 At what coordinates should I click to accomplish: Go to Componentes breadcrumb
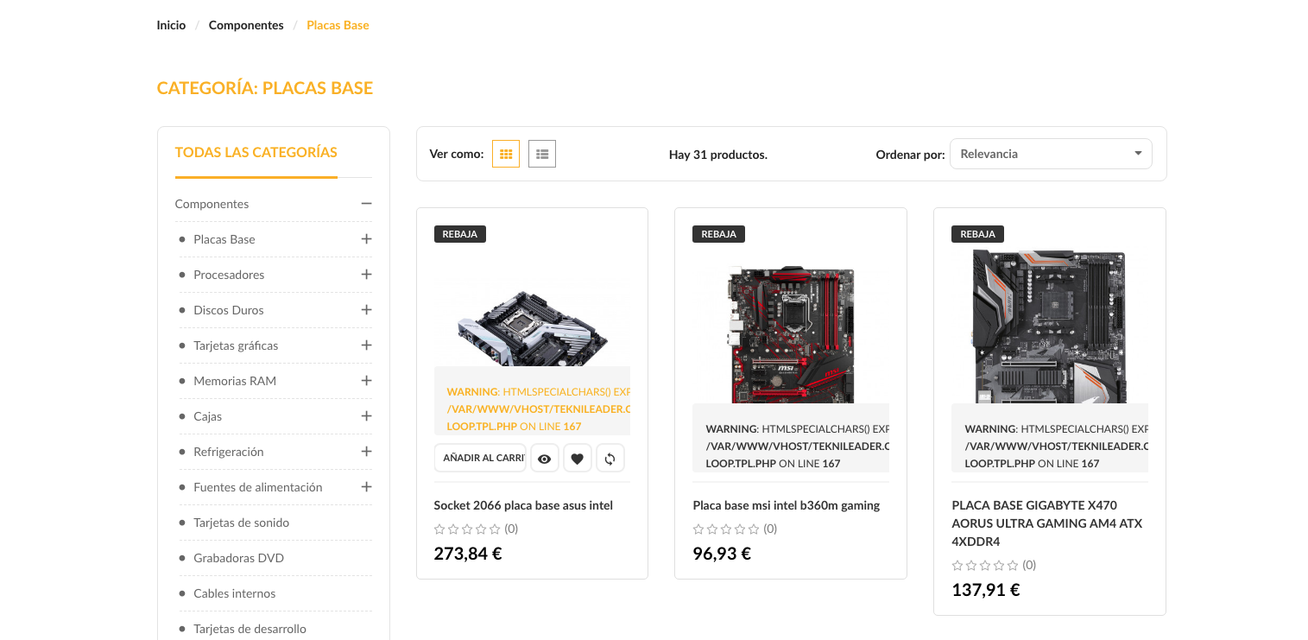point(246,25)
